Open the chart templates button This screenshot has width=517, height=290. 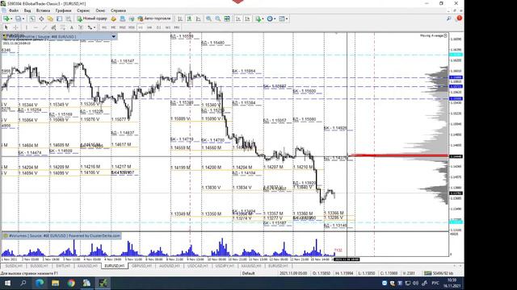pyautogui.click(x=282, y=19)
